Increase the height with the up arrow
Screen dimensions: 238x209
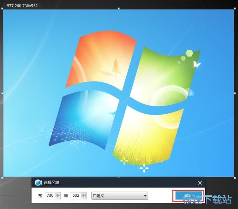(x=84, y=194)
